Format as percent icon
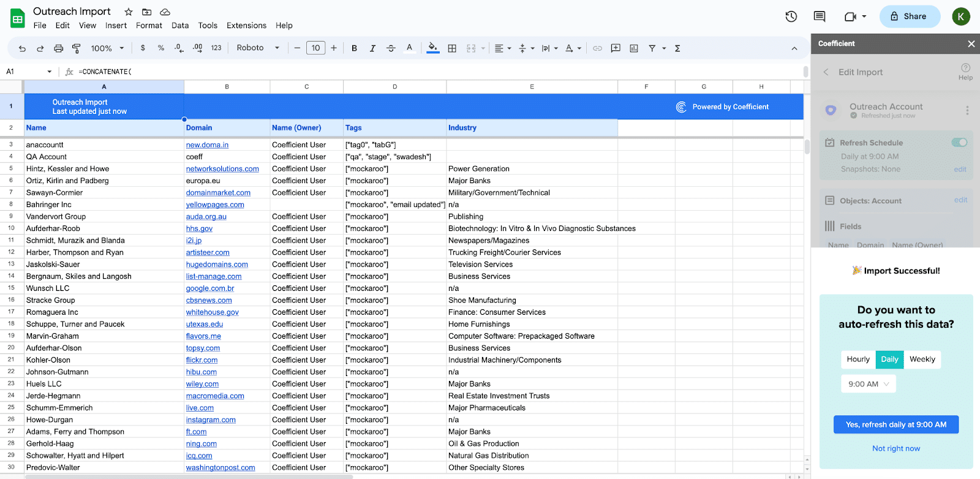This screenshot has width=980, height=479. [x=161, y=48]
